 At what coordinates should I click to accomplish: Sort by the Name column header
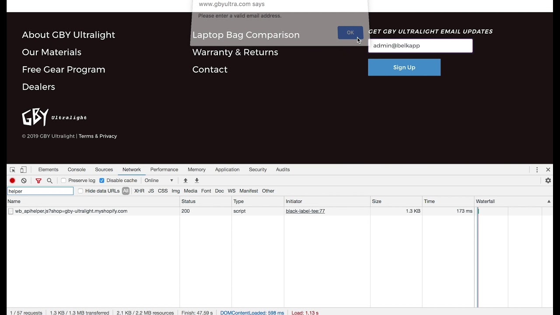tap(93, 201)
